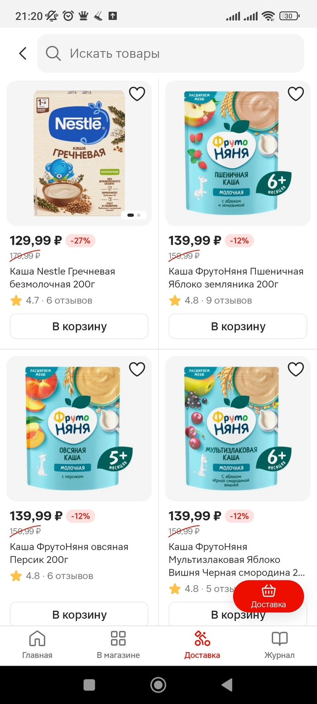Open the Журнал tab

[279, 645]
